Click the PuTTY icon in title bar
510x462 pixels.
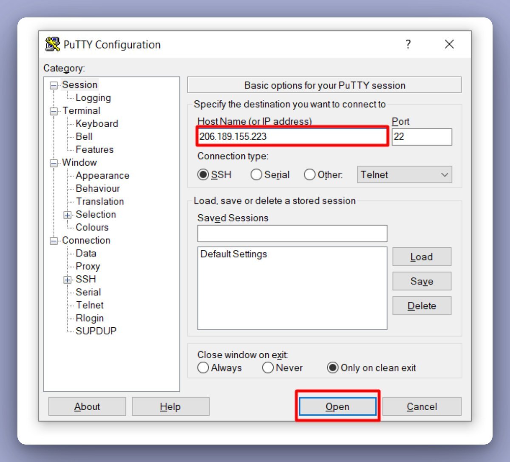tap(53, 44)
